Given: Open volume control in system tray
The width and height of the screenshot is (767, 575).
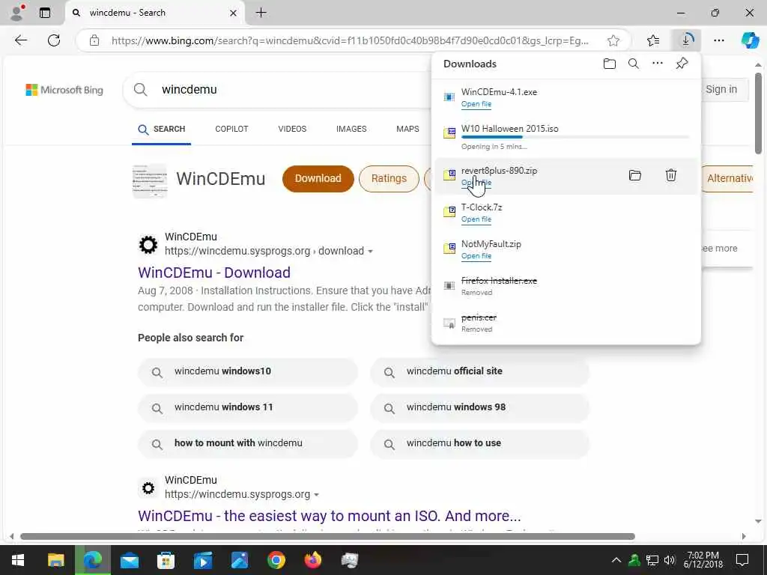Looking at the screenshot, I should point(669,560).
